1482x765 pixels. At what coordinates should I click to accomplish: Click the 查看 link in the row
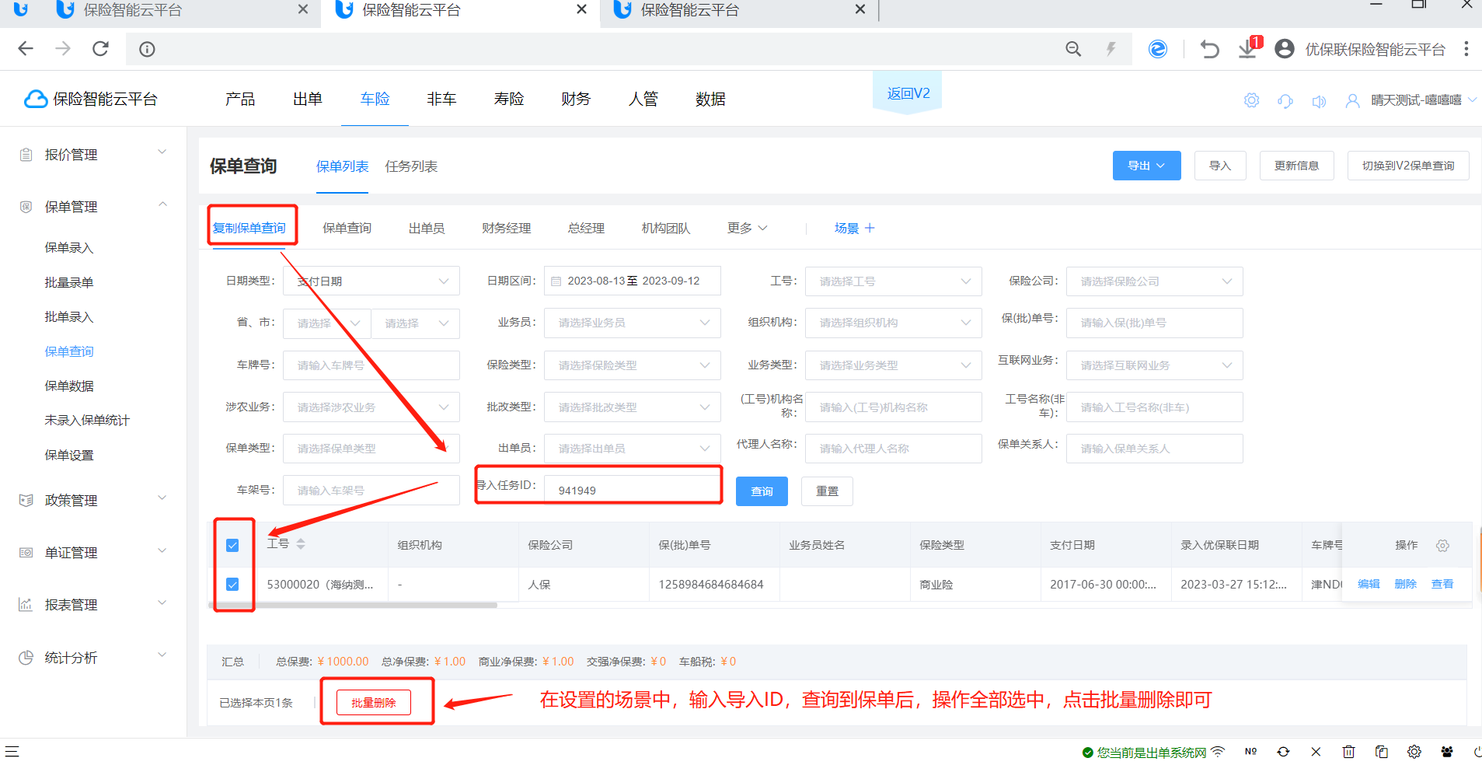tap(1442, 584)
